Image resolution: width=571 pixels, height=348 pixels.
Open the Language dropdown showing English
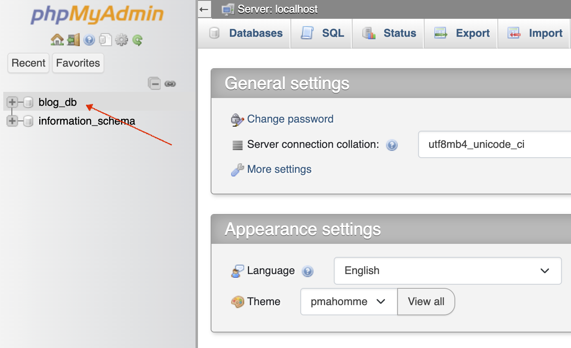447,270
